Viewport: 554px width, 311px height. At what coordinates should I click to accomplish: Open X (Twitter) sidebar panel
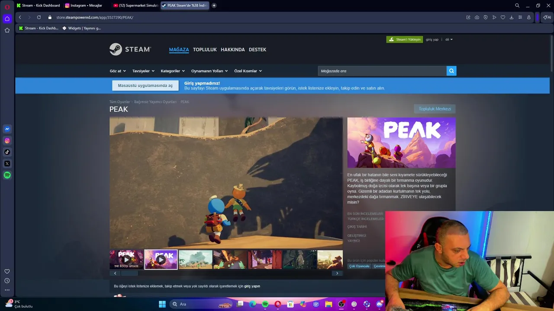[7, 164]
